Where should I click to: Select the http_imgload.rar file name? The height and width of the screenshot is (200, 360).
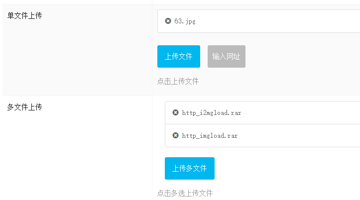pyautogui.click(x=210, y=135)
